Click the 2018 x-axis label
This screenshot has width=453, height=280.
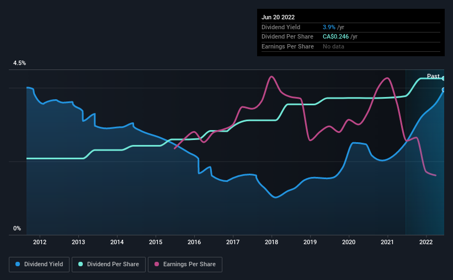(x=271, y=242)
